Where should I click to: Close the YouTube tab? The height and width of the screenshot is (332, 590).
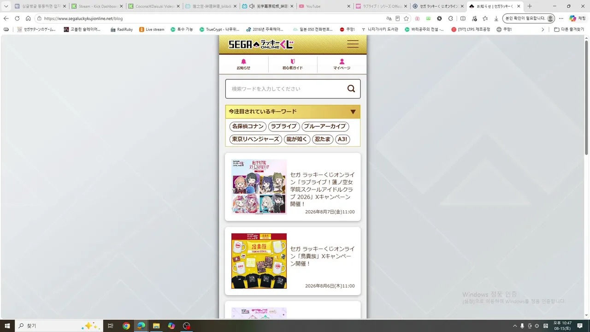348,6
